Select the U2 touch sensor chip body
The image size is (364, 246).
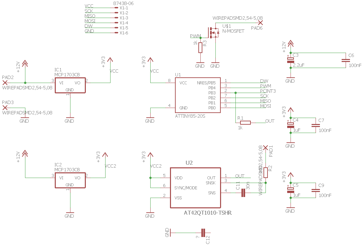[195, 188]
